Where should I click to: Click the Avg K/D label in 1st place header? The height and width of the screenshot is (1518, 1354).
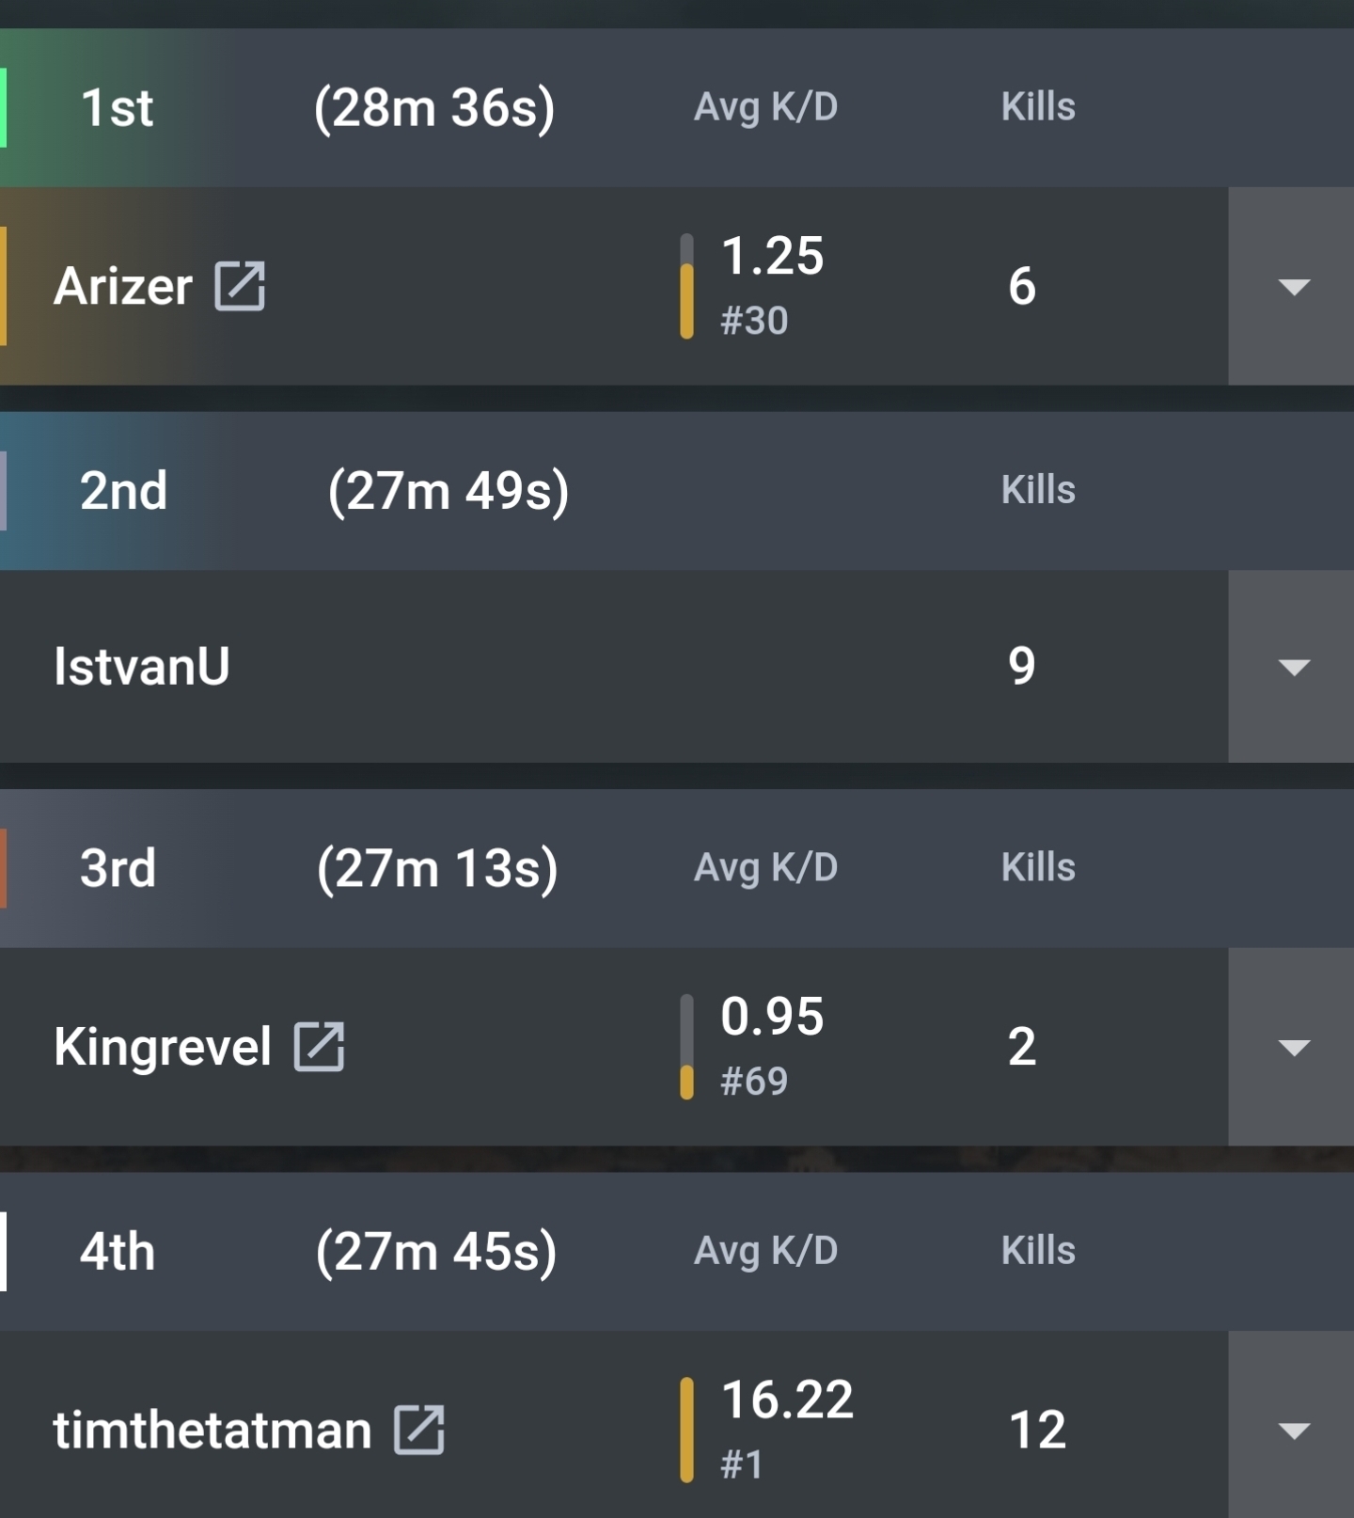tap(765, 107)
